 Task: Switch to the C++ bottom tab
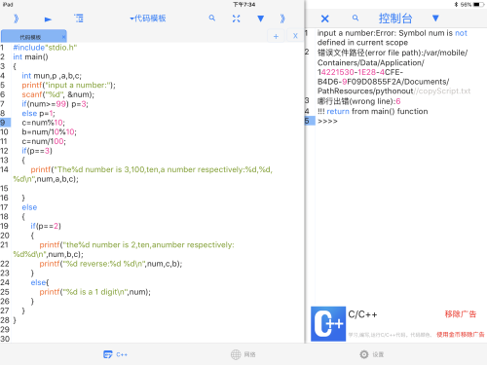click(x=115, y=354)
